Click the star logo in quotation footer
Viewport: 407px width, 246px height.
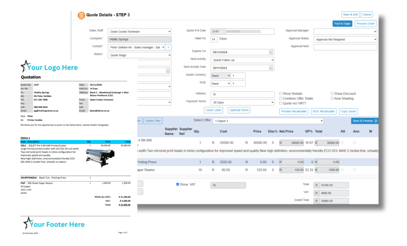(x=27, y=223)
